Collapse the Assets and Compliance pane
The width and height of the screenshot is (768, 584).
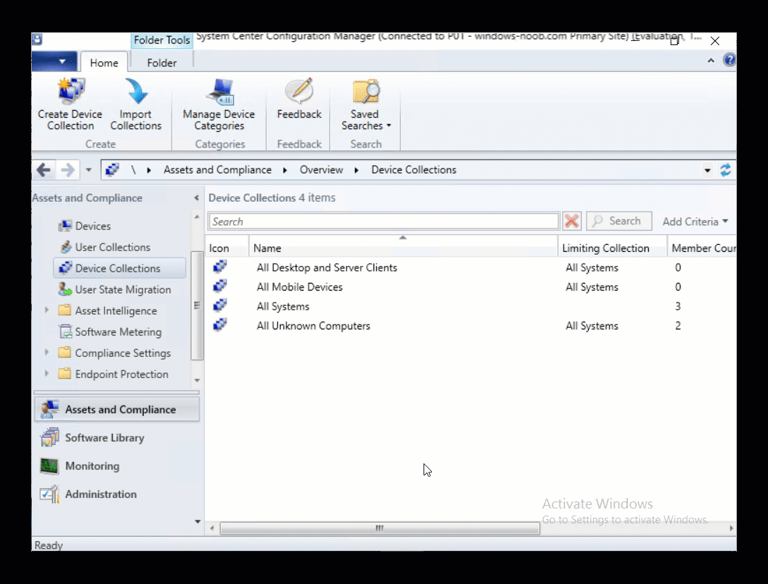point(196,197)
